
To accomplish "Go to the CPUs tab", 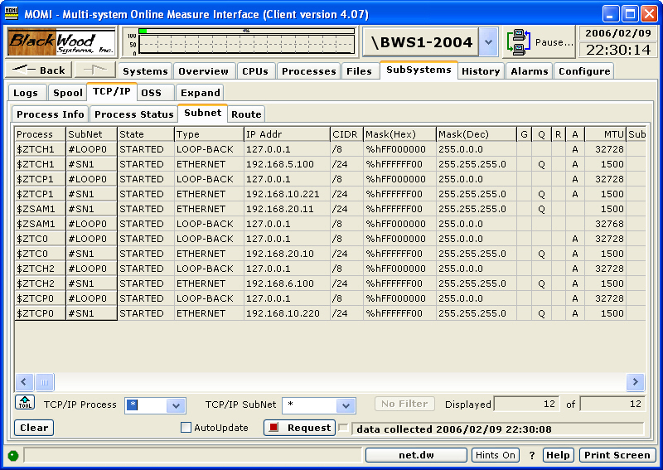I will pyautogui.click(x=255, y=71).
